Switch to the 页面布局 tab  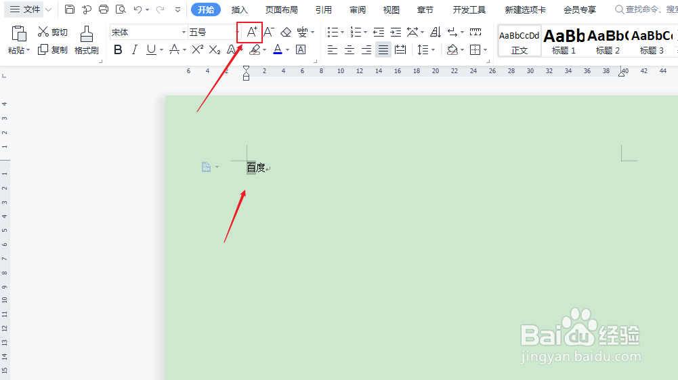pyautogui.click(x=282, y=9)
